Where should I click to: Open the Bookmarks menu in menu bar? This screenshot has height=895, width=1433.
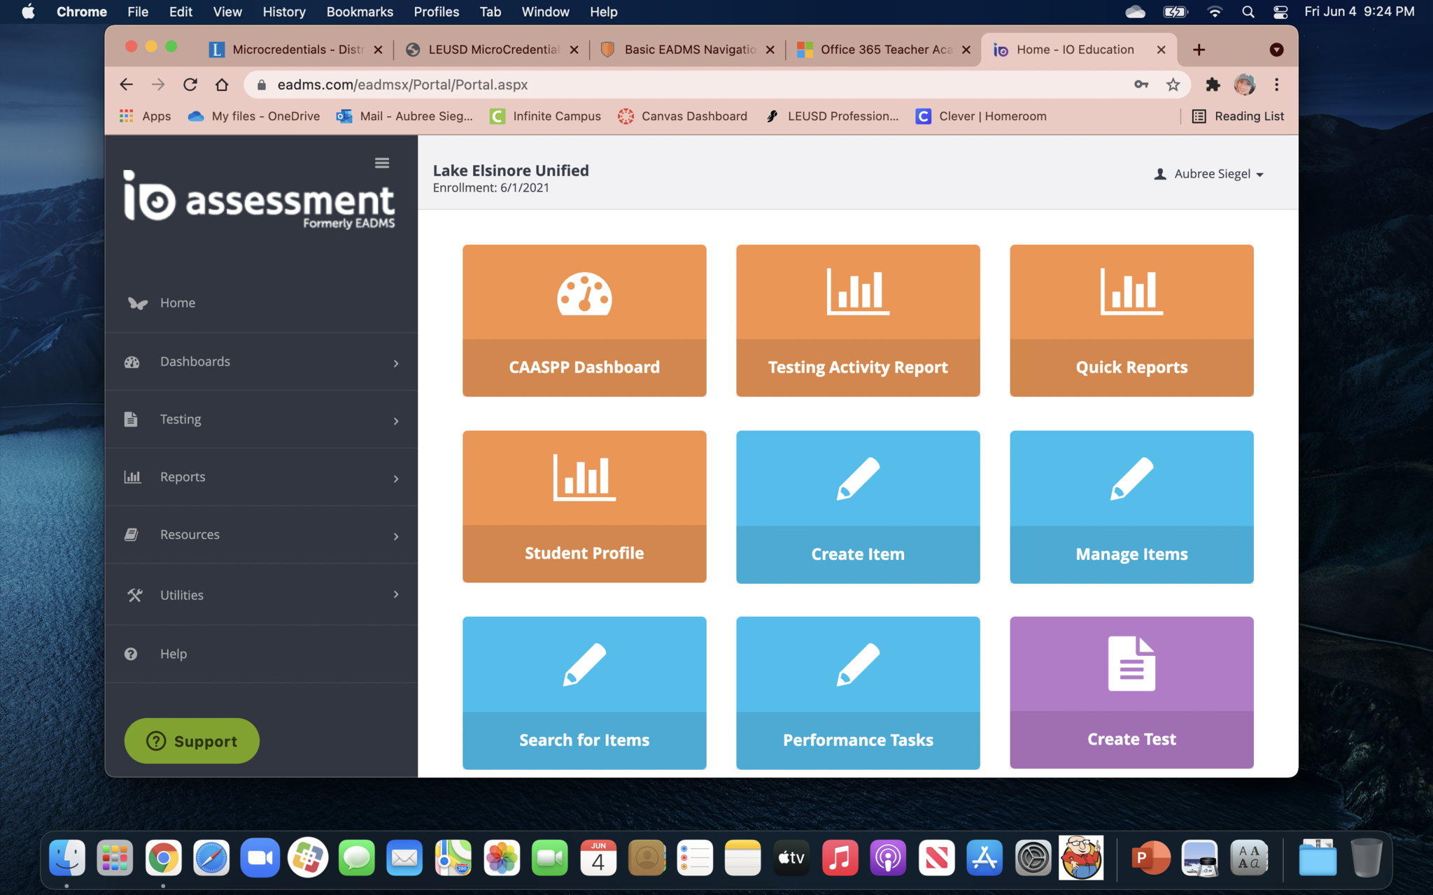coord(360,12)
